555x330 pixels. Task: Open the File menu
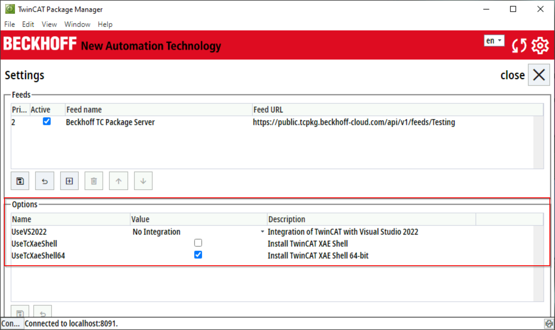click(x=10, y=24)
